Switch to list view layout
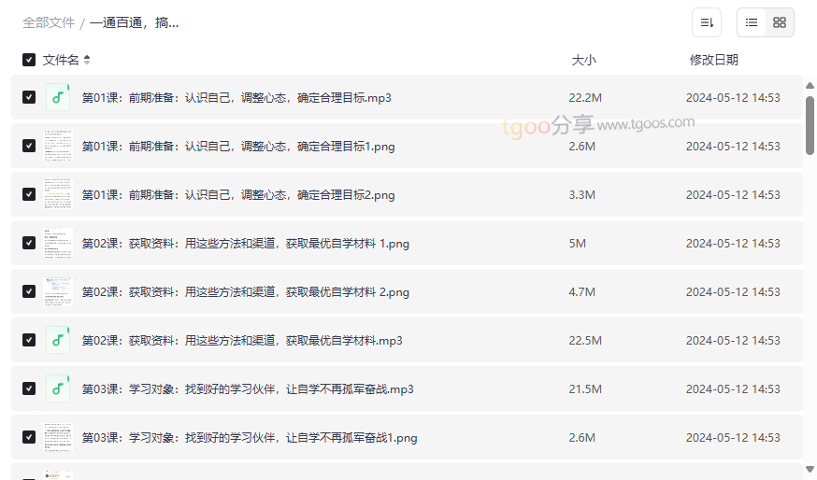 click(752, 22)
